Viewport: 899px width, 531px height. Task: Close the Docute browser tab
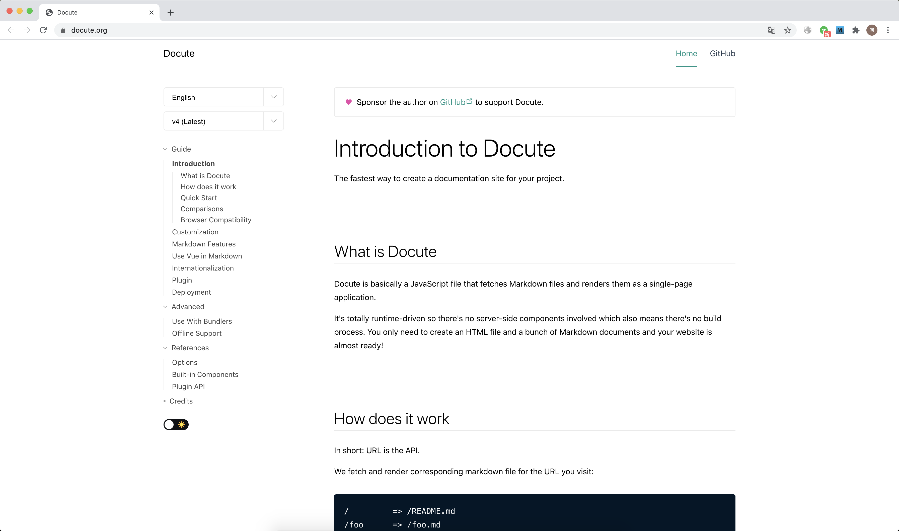pyautogui.click(x=152, y=13)
